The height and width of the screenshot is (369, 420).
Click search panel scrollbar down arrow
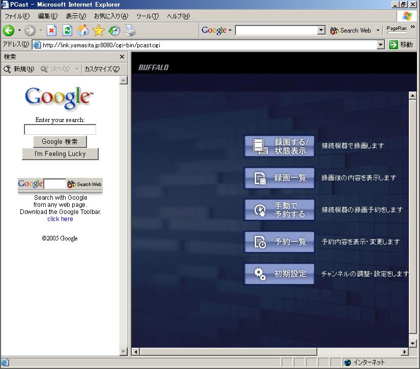pos(123,352)
